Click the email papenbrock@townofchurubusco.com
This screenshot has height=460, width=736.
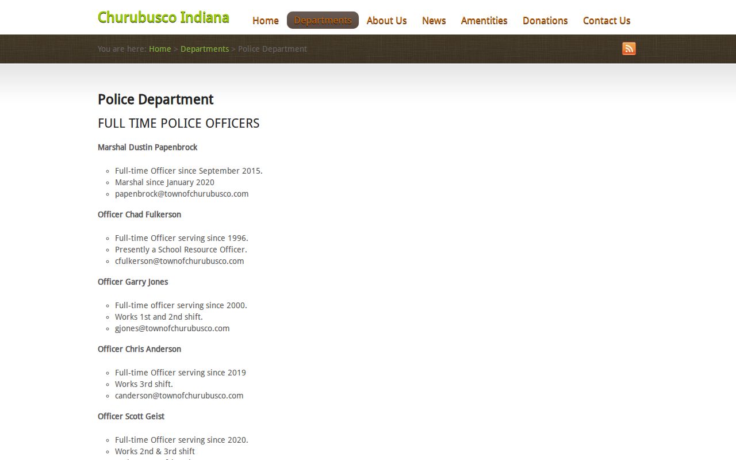[x=182, y=194]
